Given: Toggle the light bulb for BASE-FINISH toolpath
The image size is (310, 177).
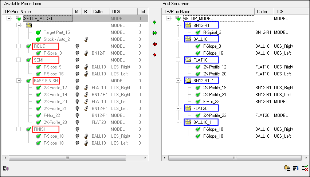Looking at the screenshot, I should point(78,81).
